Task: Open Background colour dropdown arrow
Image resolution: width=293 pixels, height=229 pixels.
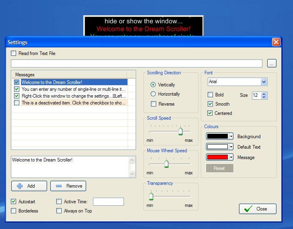Action: [x=231, y=136]
